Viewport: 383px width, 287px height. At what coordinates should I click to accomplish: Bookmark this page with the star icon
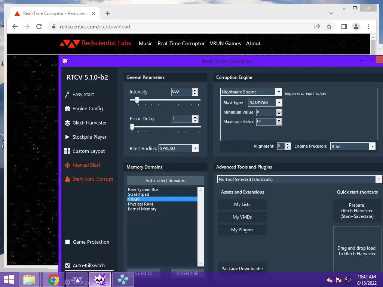coord(329,27)
